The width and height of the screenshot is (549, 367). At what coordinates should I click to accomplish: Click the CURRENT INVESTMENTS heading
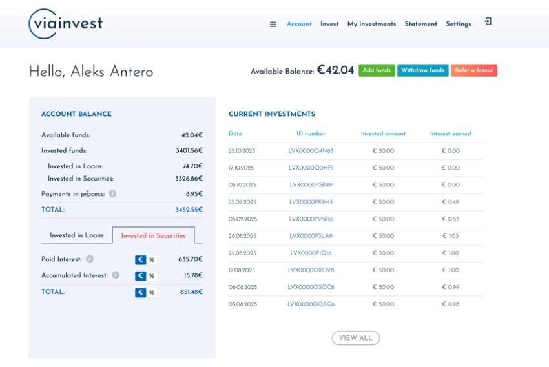[x=272, y=114]
